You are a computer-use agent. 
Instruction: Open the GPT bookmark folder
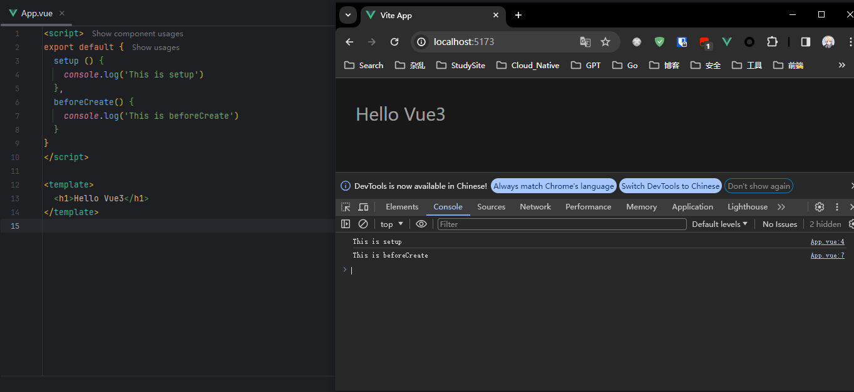(586, 65)
